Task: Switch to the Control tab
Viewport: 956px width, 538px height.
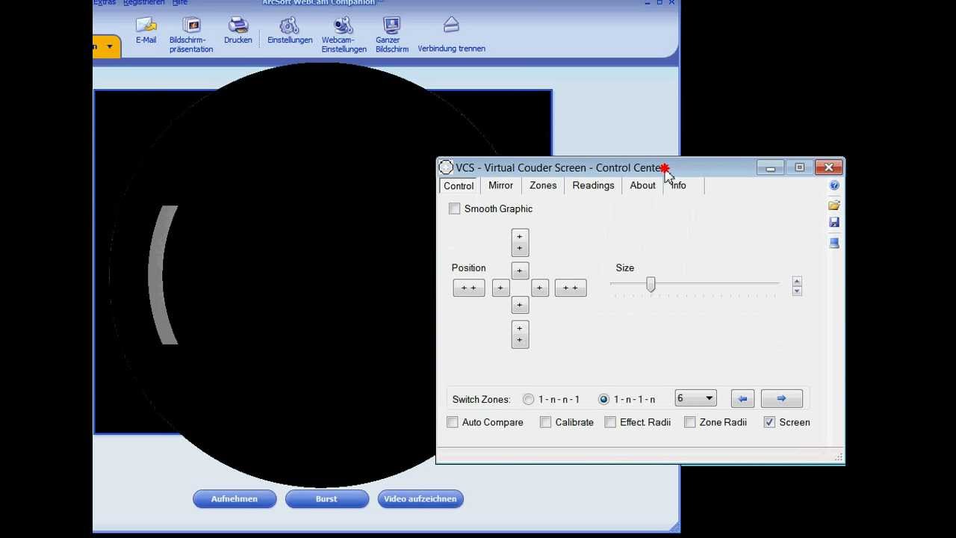Action: point(459,186)
